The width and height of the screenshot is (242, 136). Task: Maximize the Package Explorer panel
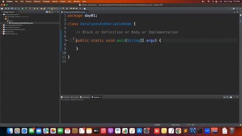(58, 12)
